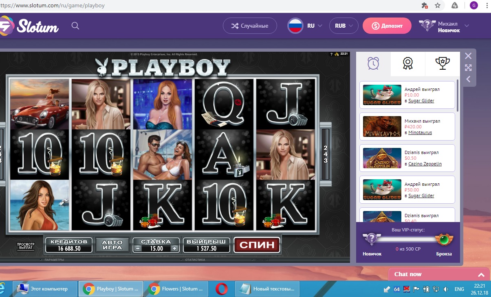491x297 pixels.
Task: Open the game help question mark
Action: 331,54
